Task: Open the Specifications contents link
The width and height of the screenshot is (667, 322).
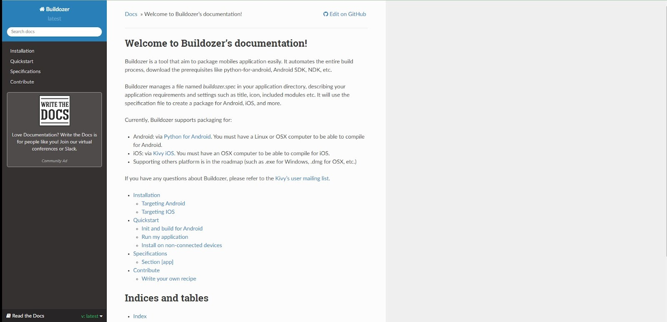Action: (150, 253)
